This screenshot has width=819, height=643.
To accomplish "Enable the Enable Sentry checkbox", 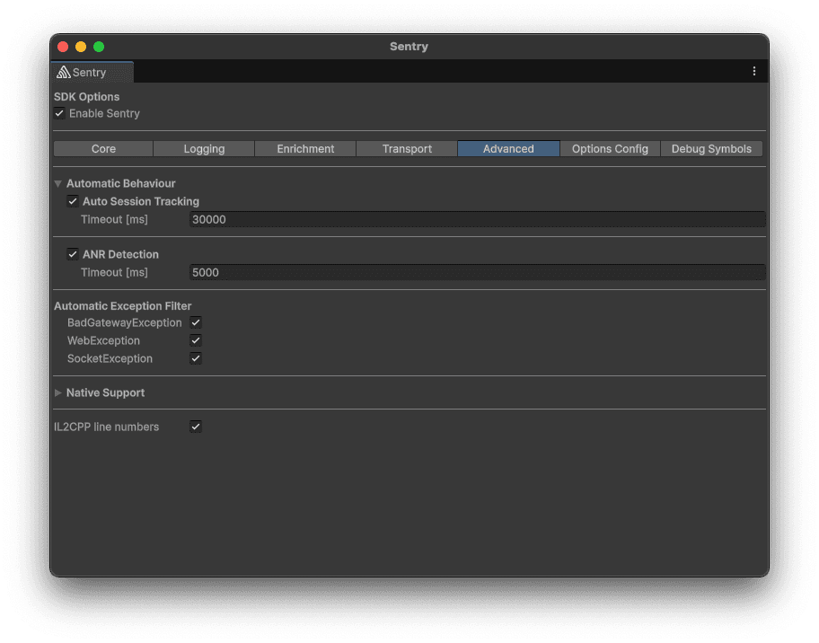I will 59,113.
